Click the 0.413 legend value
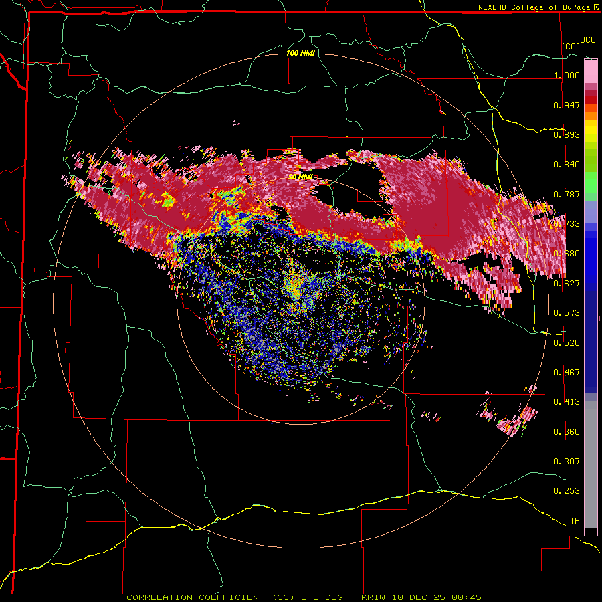The height and width of the screenshot is (602, 602). click(567, 402)
